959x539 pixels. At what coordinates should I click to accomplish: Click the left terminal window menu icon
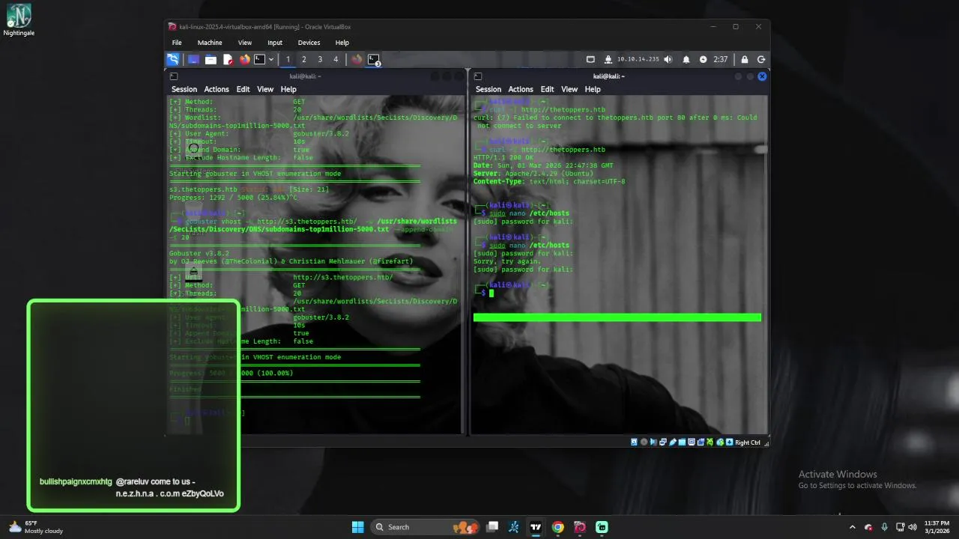pos(174,76)
